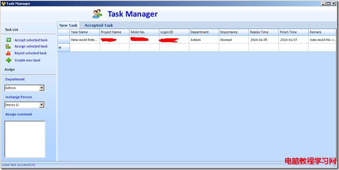Click the new row asterisk header
The height and width of the screenshot is (170, 339).
64,48
